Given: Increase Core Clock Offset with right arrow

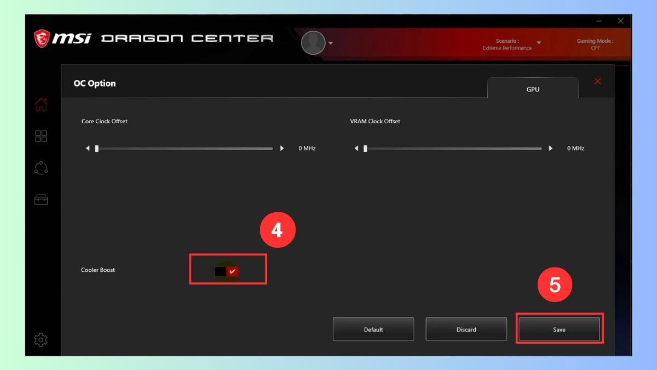Looking at the screenshot, I should tap(282, 149).
